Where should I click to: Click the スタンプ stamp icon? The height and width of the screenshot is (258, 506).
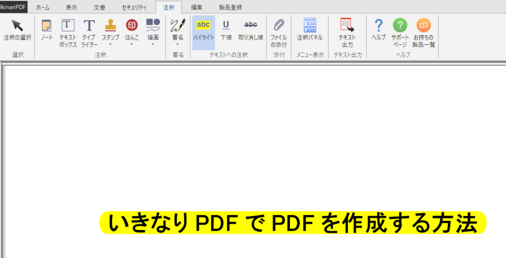[111, 26]
